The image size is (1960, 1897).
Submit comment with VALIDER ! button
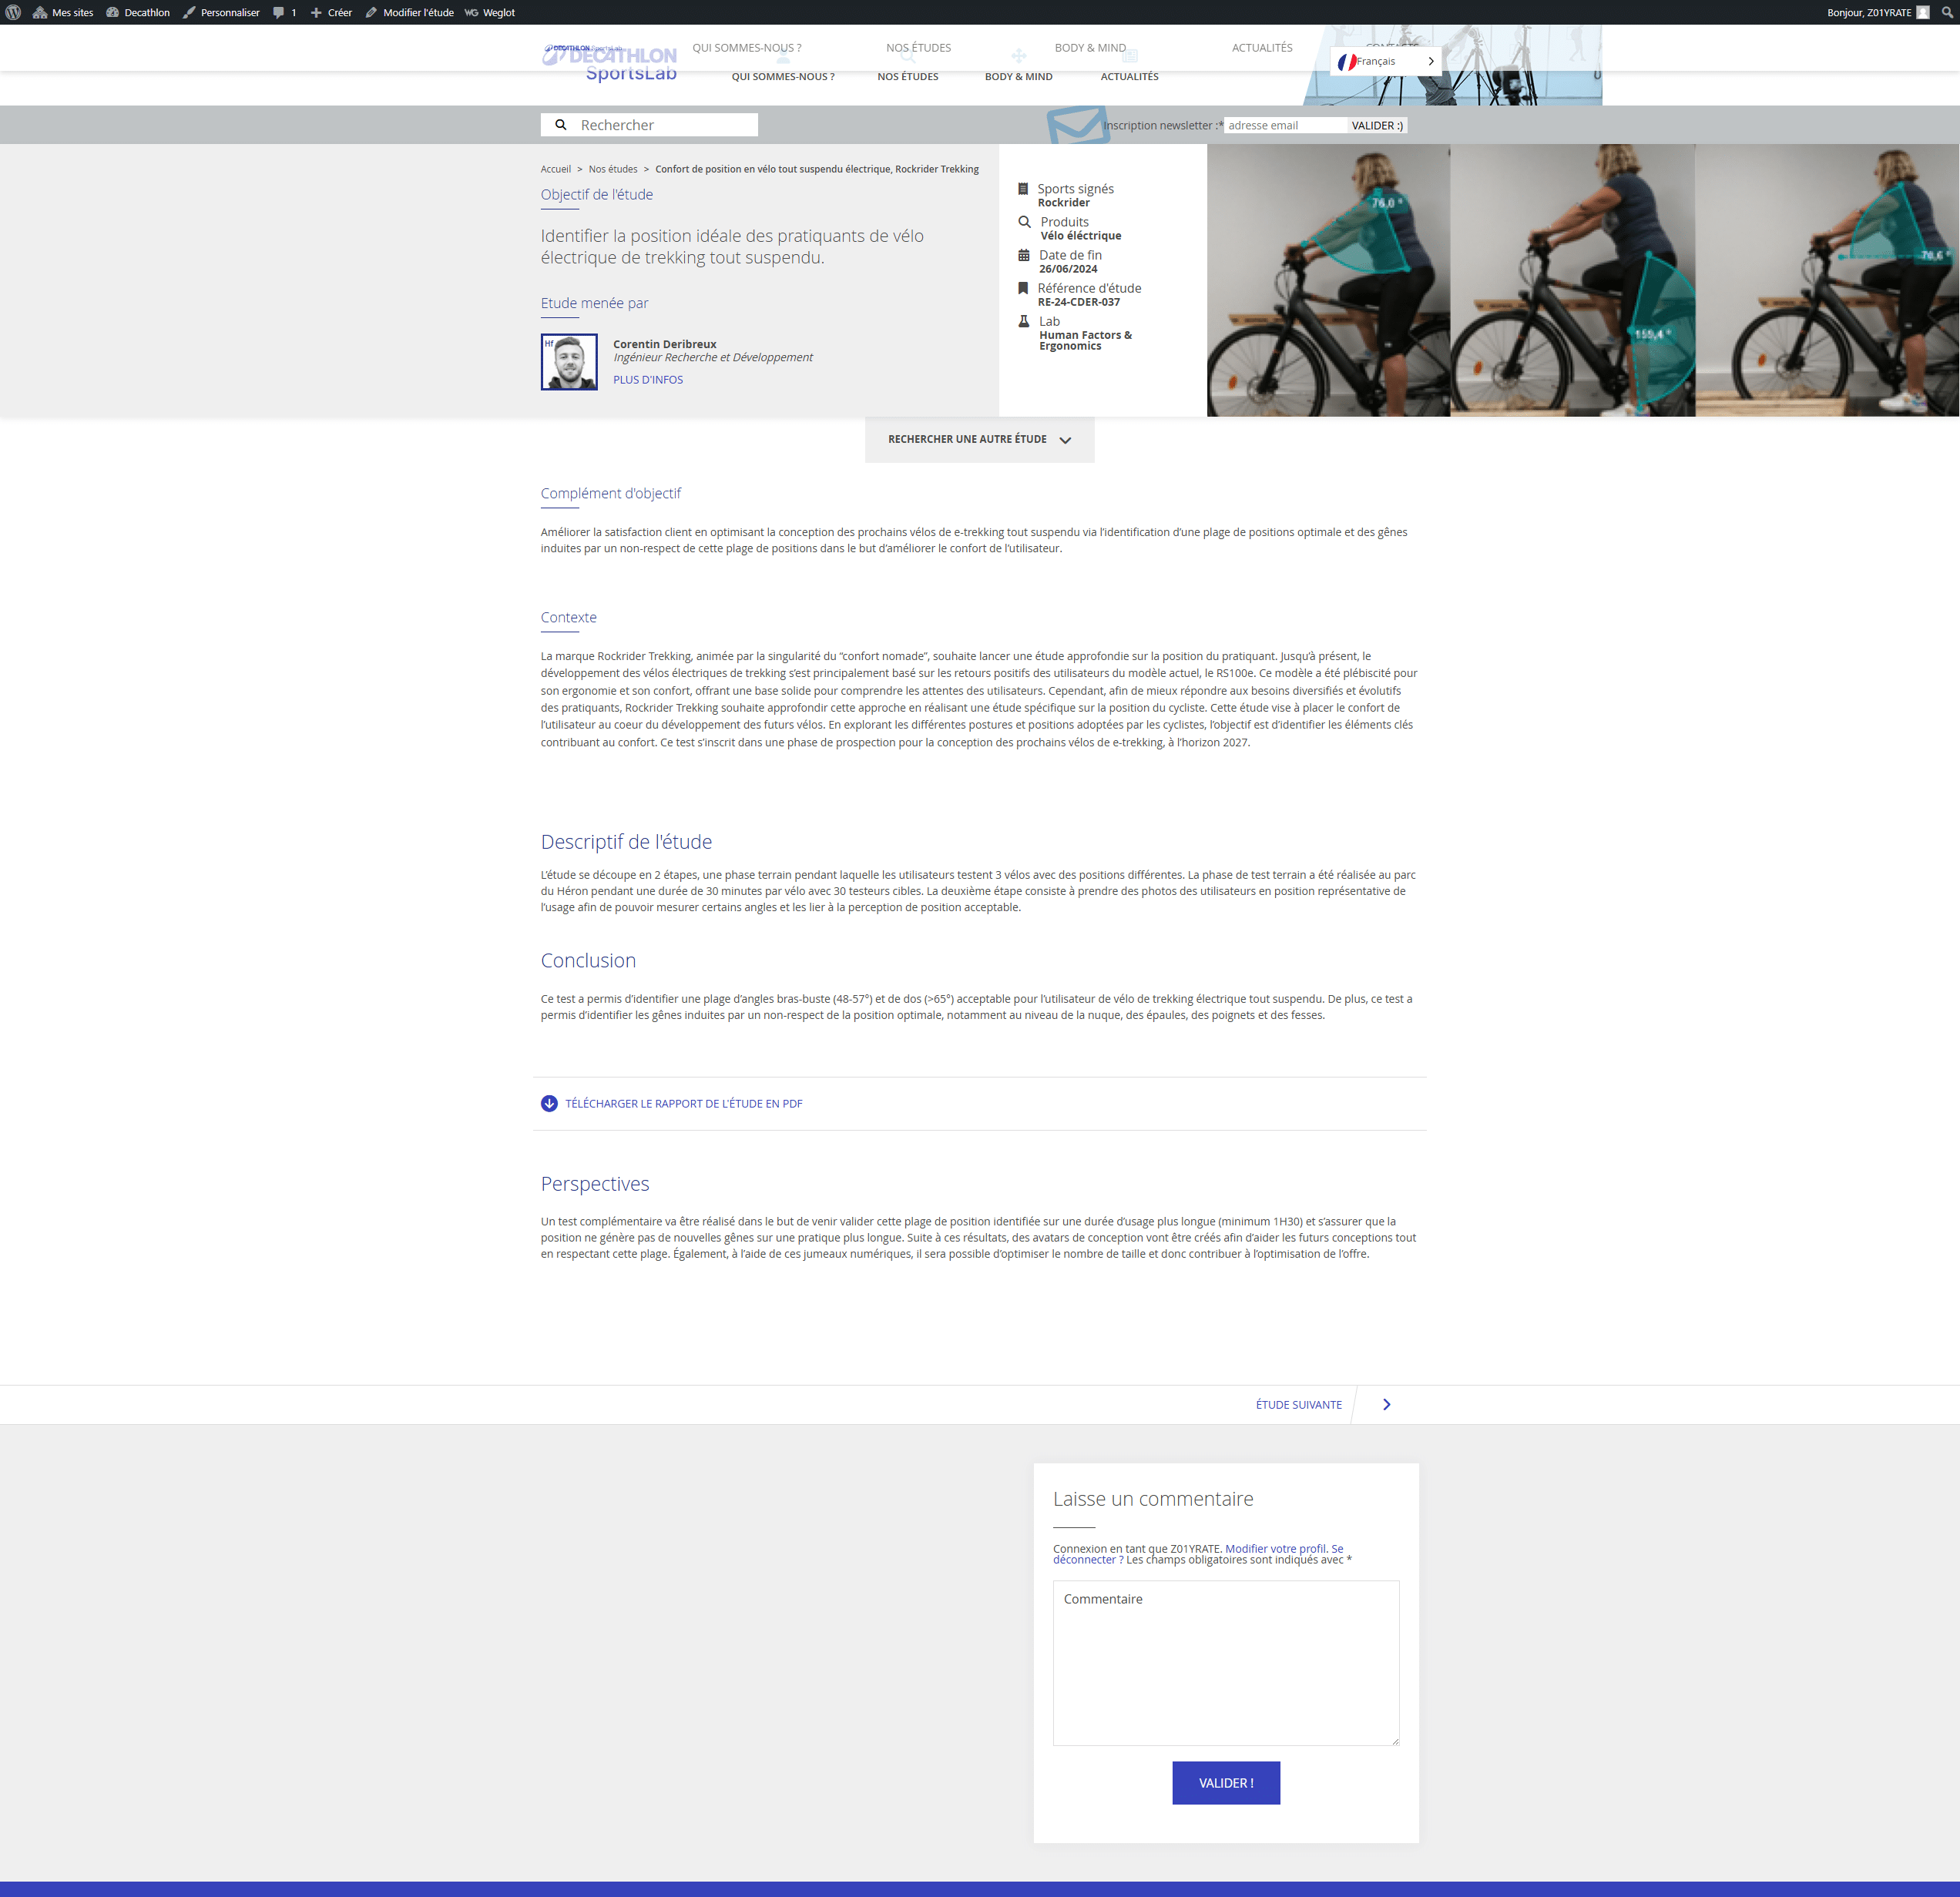coord(1226,1782)
